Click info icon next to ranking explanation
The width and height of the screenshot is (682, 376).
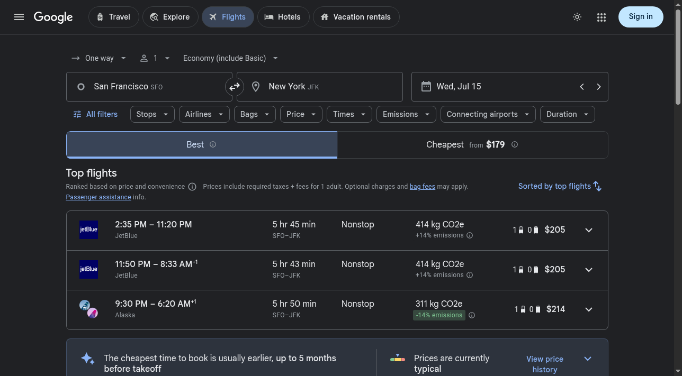pyautogui.click(x=192, y=187)
